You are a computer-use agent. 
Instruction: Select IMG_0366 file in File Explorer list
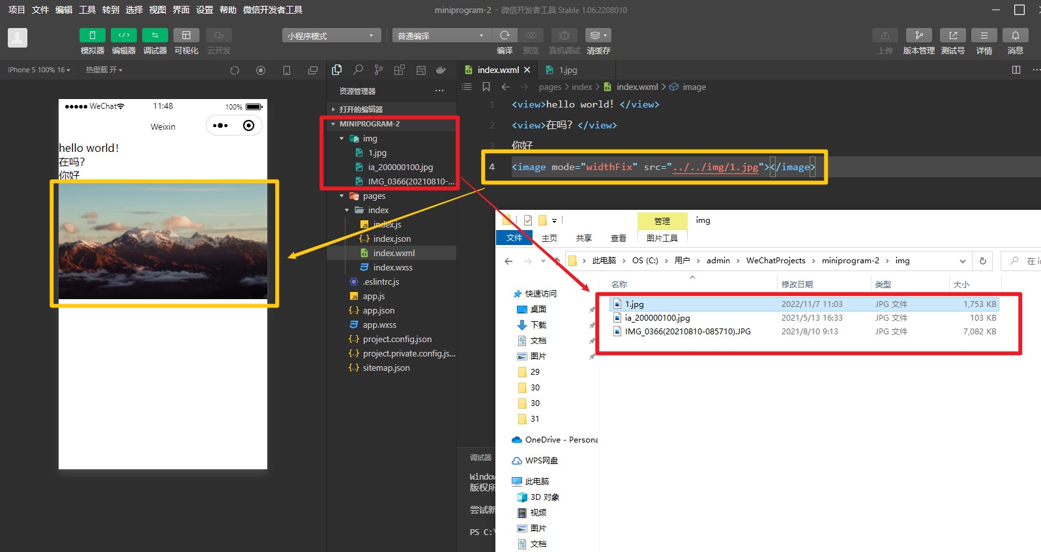point(803,331)
